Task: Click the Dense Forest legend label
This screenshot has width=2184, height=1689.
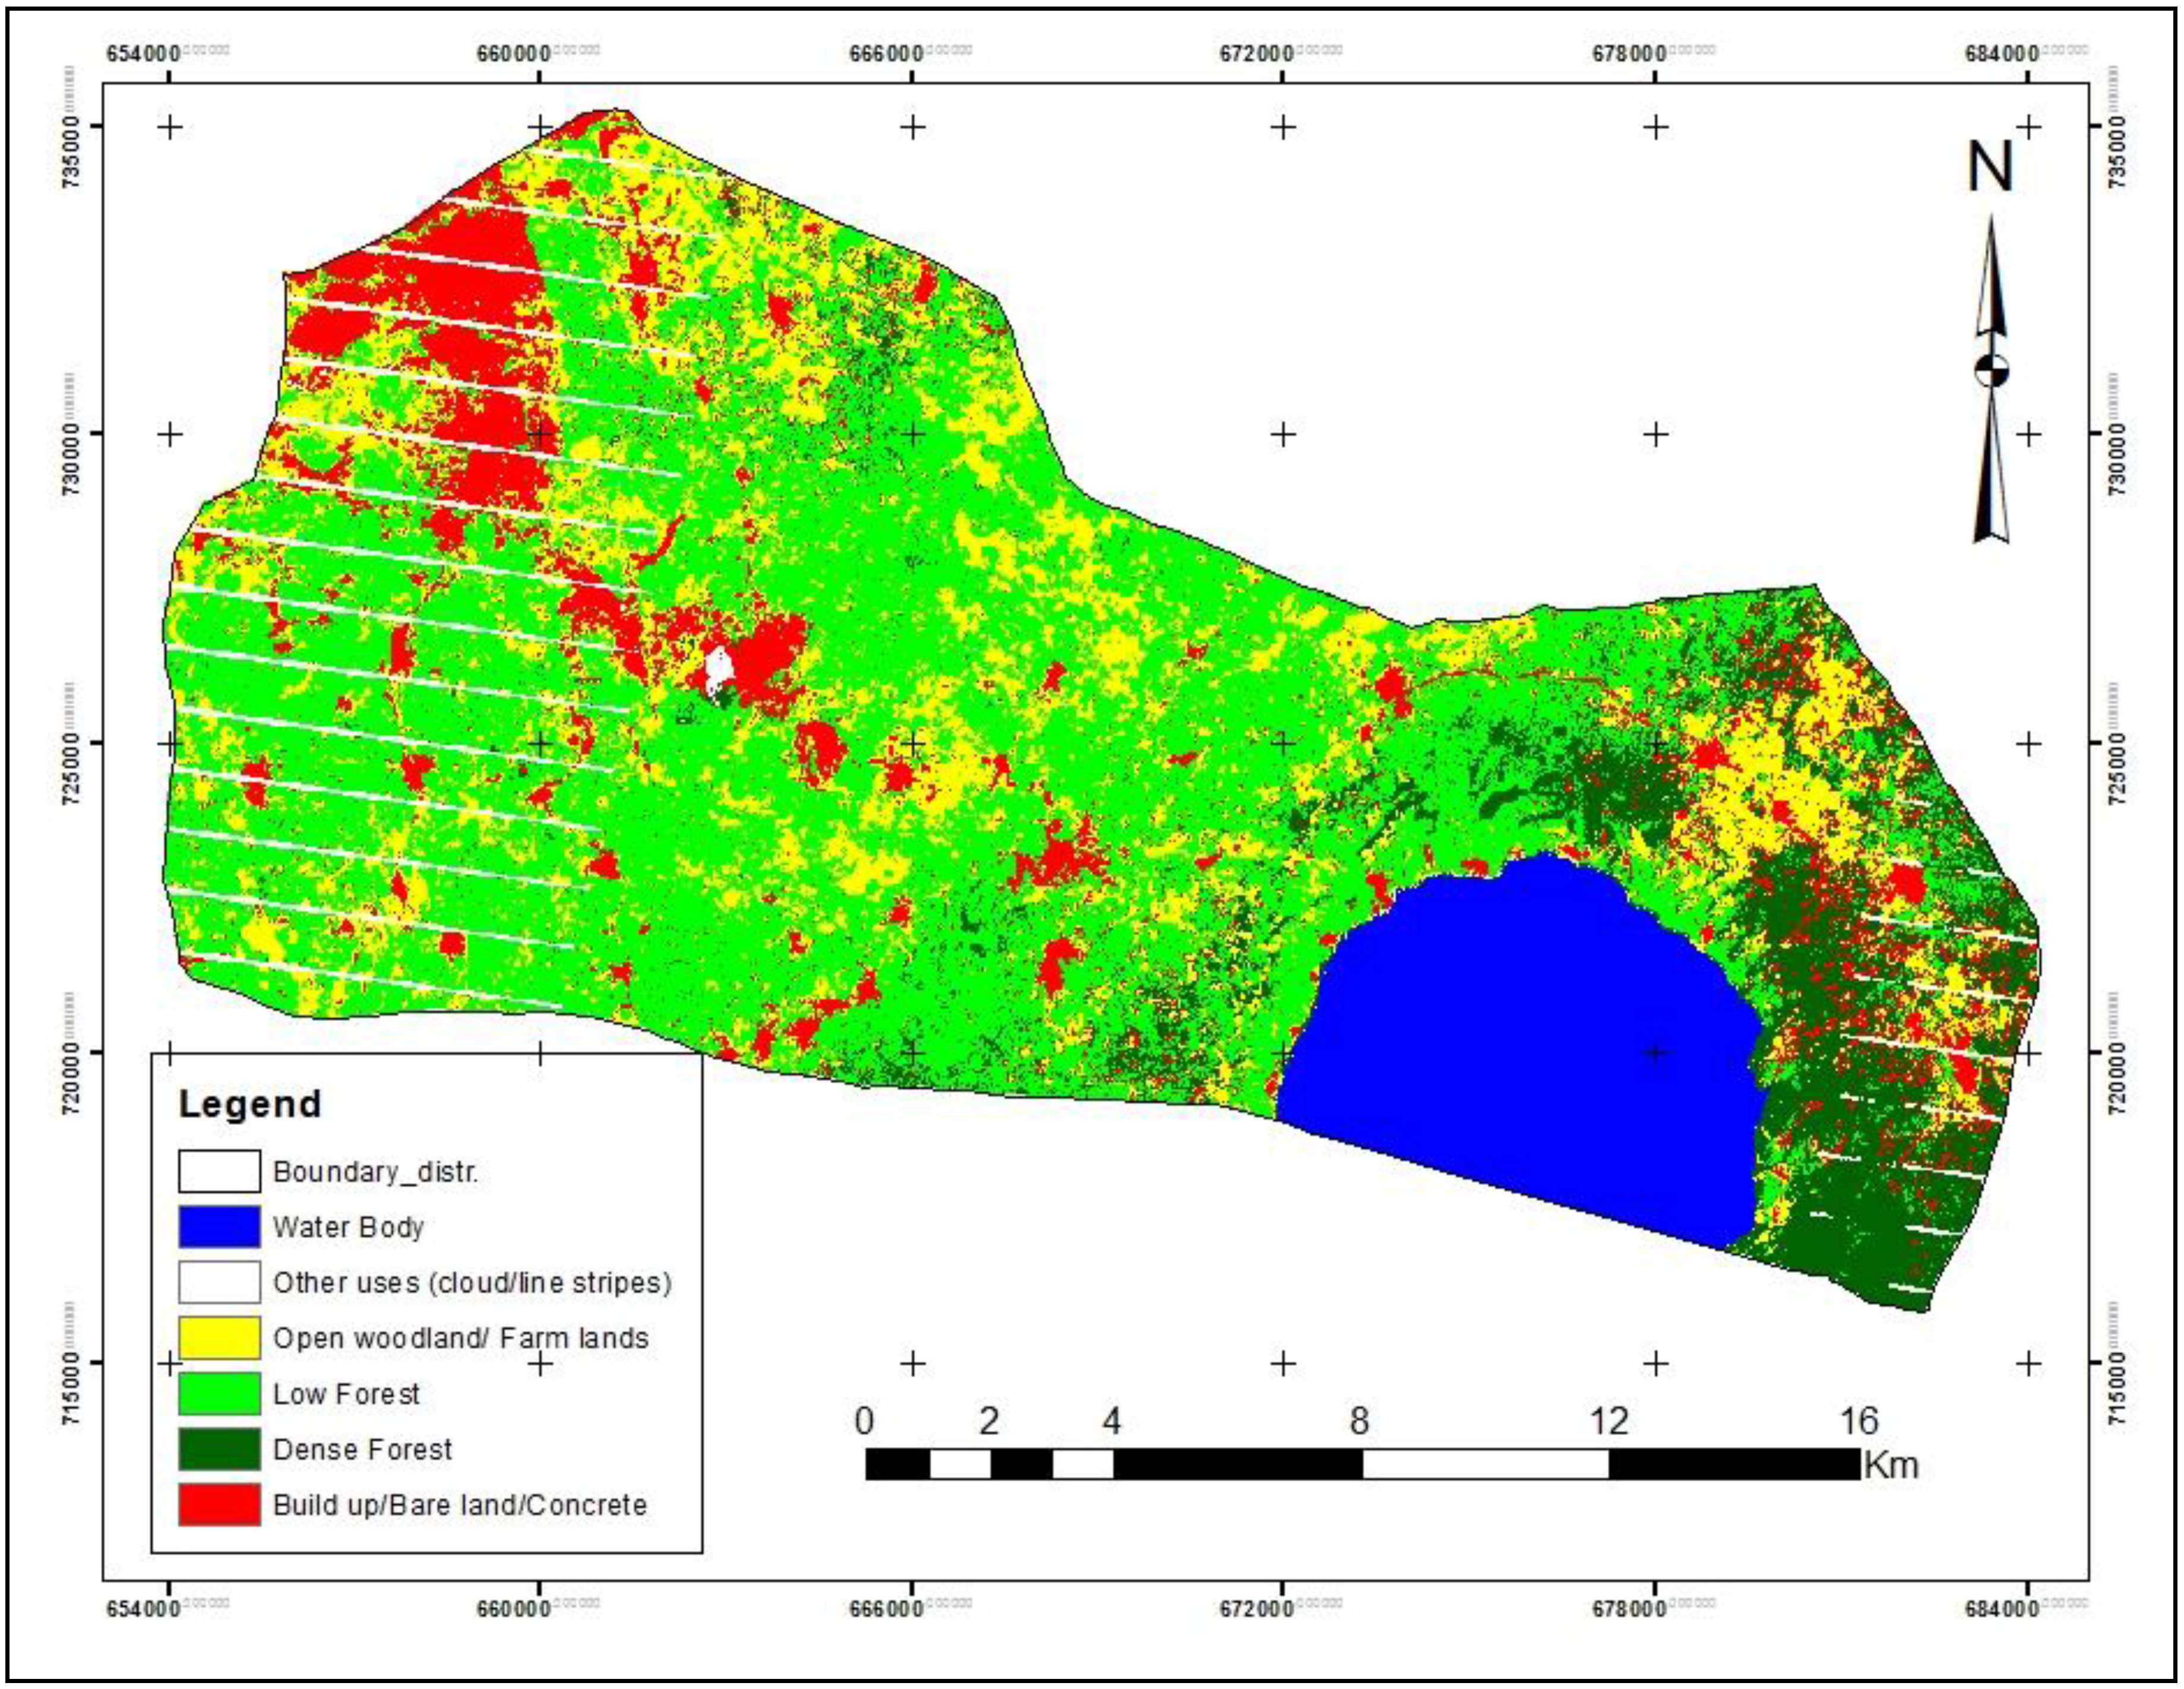Action: [362, 1449]
